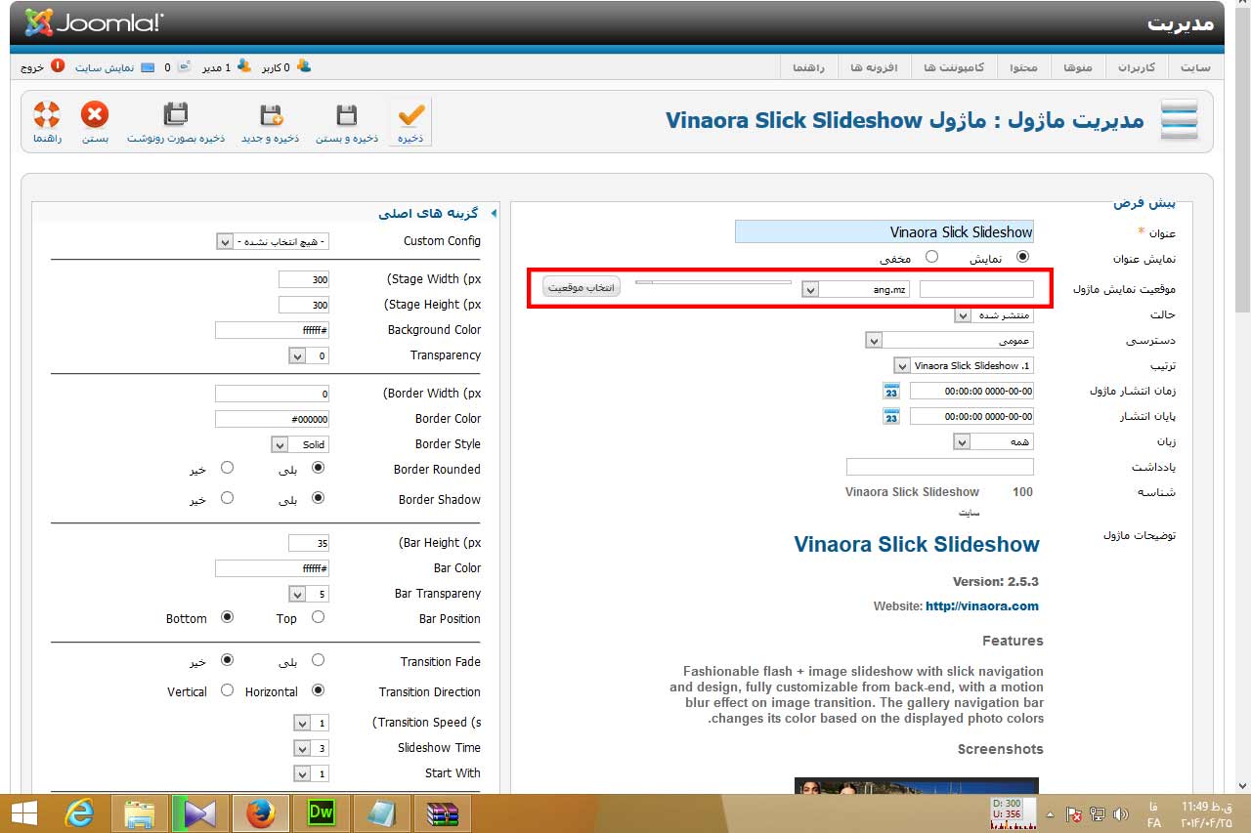Image resolution: width=1251 pixels, height=833 pixels.
Task: Choose Top for Bar Position
Action: click(x=318, y=617)
